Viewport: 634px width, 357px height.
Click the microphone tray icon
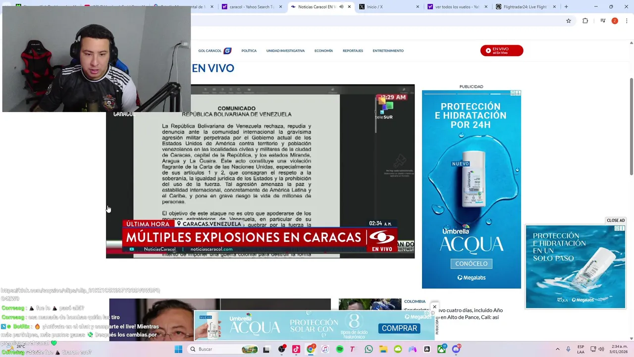[x=568, y=349]
